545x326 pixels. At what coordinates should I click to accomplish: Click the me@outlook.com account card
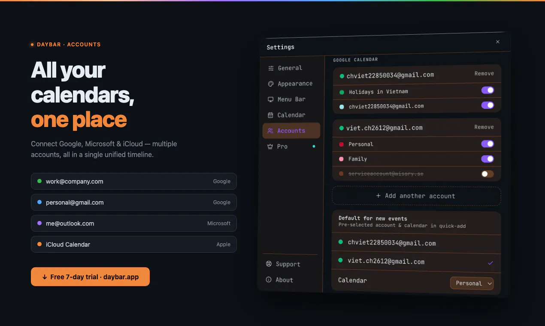tap(133, 223)
